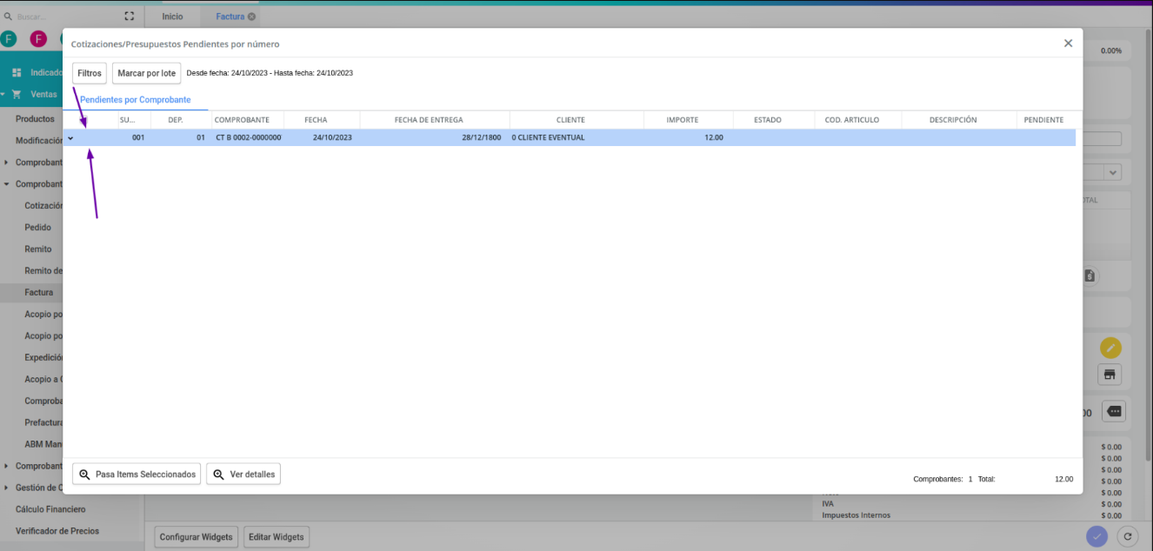1153x551 pixels.
Task: Open Prefactura in the sidebar
Action: tap(43, 422)
